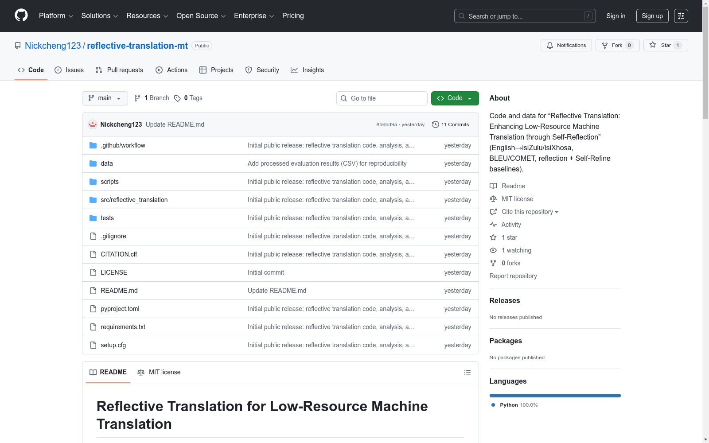This screenshot has height=443, width=709.
Task: Open the requirements.txt file
Action: coord(123,327)
